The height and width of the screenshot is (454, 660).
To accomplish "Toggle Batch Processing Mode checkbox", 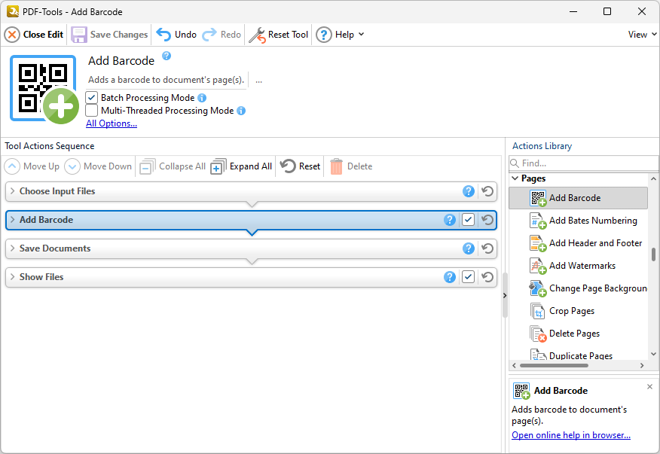I will [92, 98].
